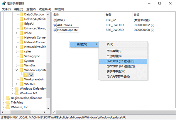Click the WindowsUpdate folder icon
Viewport: 176px width, 120px height.
[x=21, y=70]
